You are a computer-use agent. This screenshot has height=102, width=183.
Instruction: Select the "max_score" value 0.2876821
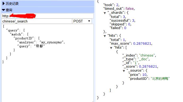pyautogui.click(x=142, y=44)
